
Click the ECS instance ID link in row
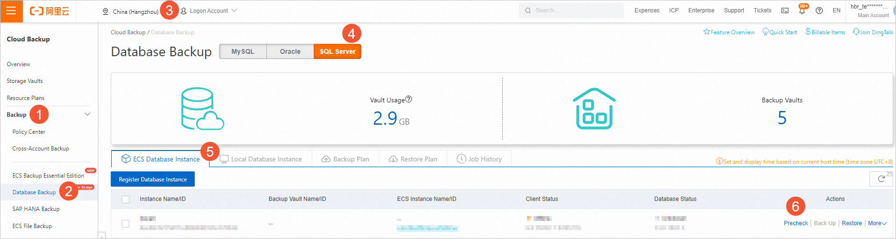[x=428, y=229]
